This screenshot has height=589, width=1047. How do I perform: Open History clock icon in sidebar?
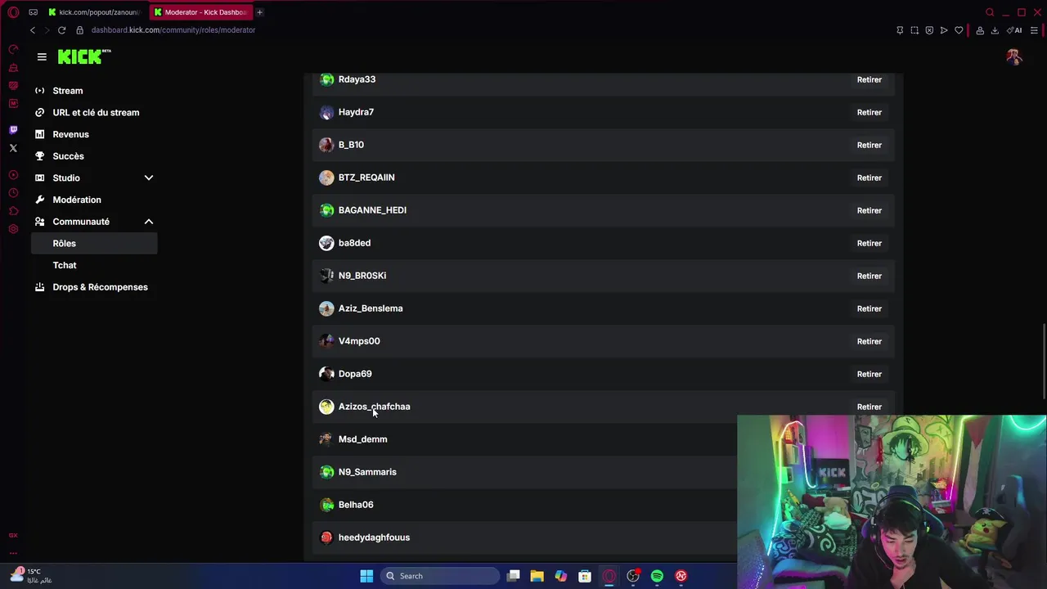[x=13, y=193]
